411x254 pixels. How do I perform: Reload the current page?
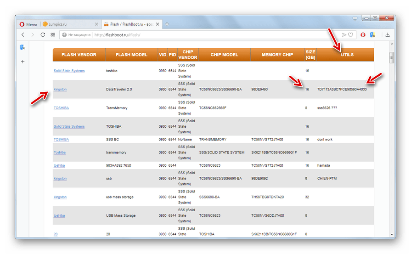[x=43, y=34]
